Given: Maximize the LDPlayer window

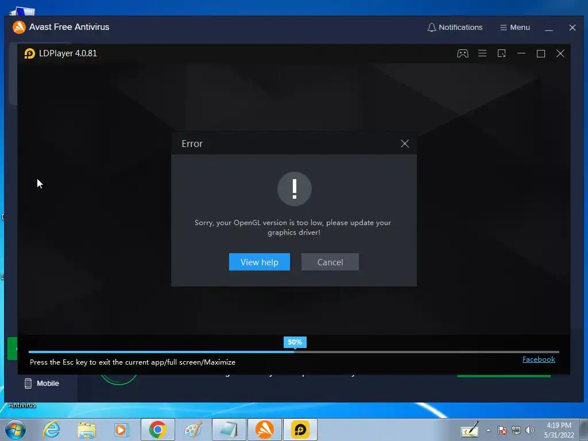Looking at the screenshot, I should [x=541, y=53].
